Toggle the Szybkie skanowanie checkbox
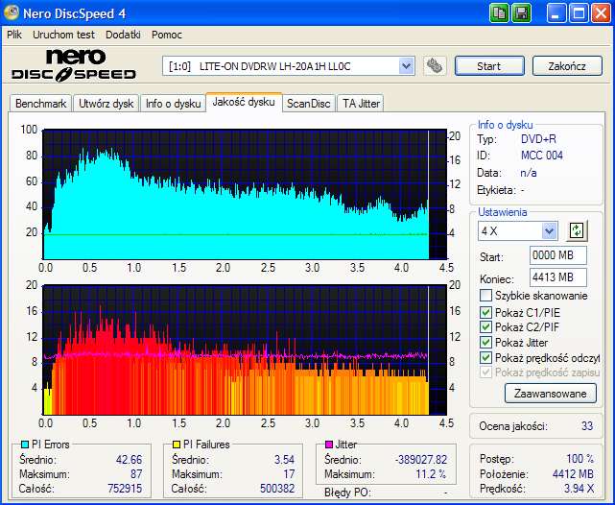The width and height of the screenshot is (615, 505). [485, 295]
